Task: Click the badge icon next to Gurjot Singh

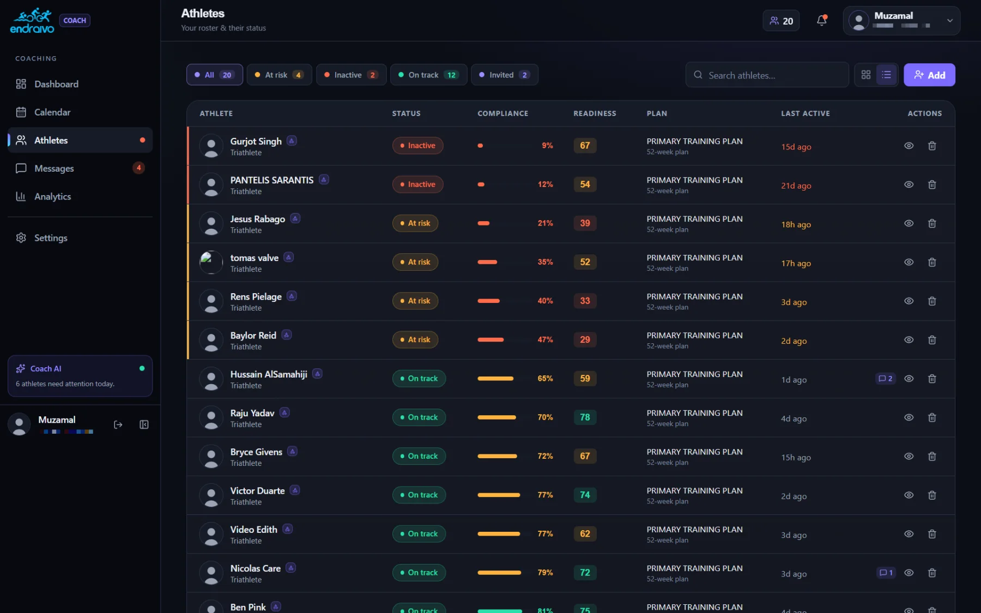Action: [x=292, y=141]
